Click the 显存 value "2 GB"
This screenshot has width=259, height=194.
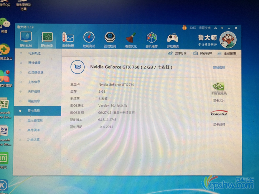(x=102, y=91)
